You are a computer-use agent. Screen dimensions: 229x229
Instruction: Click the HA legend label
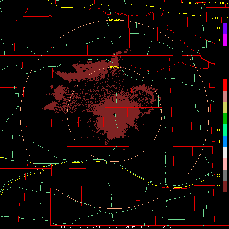click(218, 85)
